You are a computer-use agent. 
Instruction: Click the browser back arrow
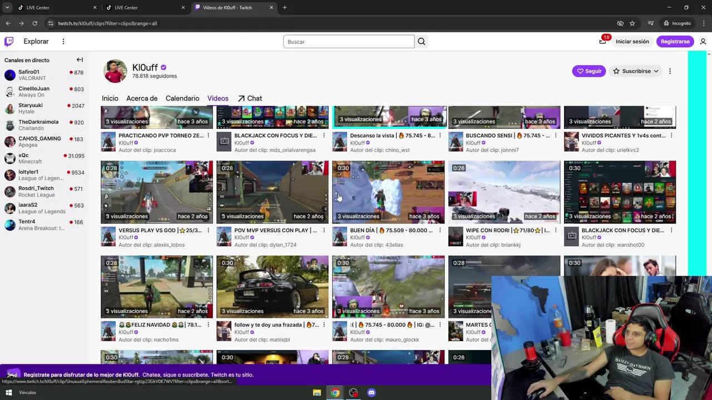pyautogui.click(x=8, y=23)
